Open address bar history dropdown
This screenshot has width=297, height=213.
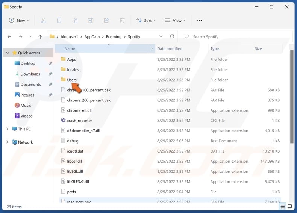161,36
